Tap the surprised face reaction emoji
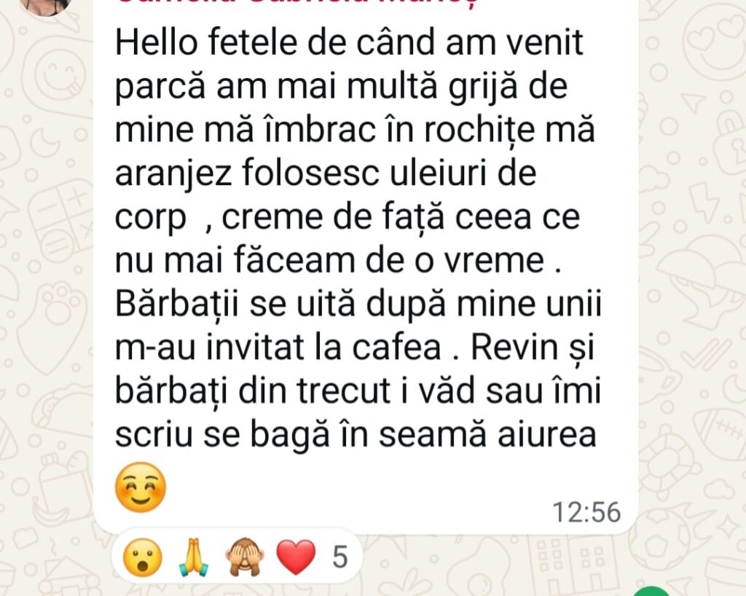 (x=142, y=557)
